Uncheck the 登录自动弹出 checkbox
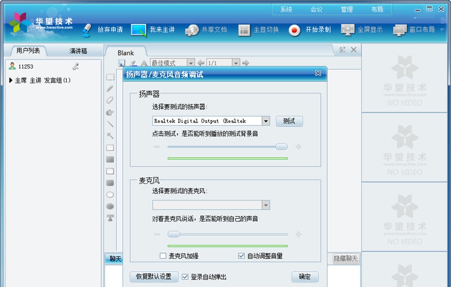Image resolution: width=451 pixels, height=287 pixels. pyautogui.click(x=185, y=277)
